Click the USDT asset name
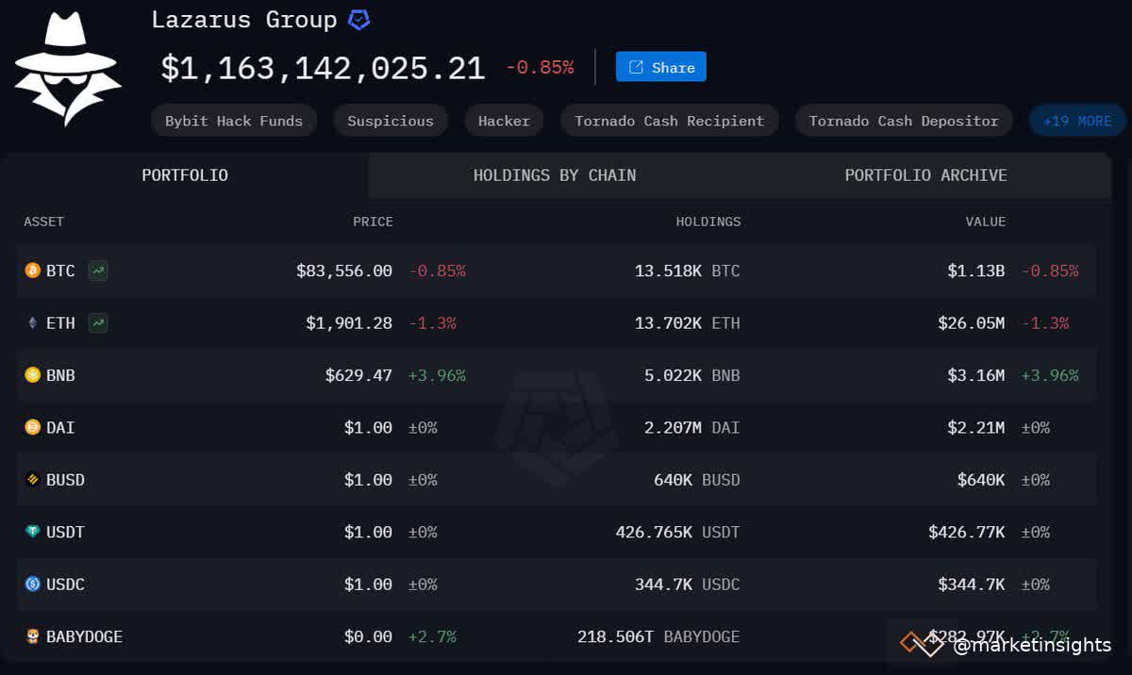This screenshot has width=1132, height=675. pos(65,533)
